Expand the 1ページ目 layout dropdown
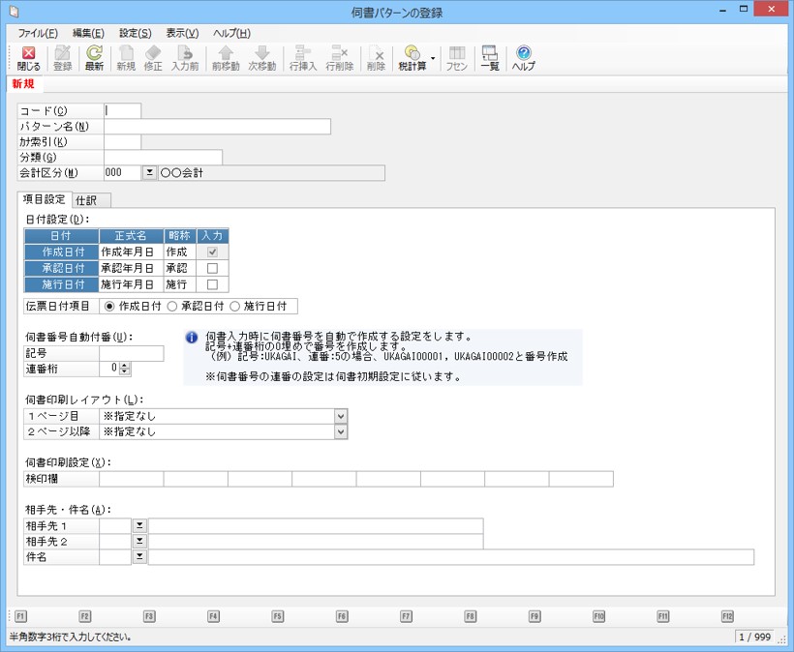 tap(340, 416)
